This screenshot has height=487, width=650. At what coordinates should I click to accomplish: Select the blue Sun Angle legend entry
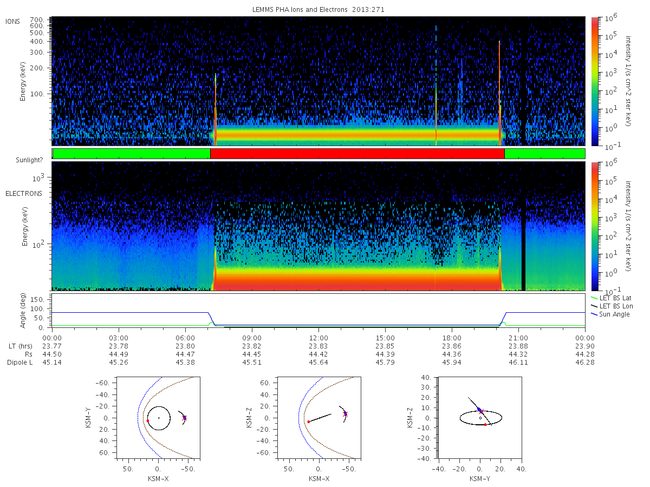tap(610, 314)
